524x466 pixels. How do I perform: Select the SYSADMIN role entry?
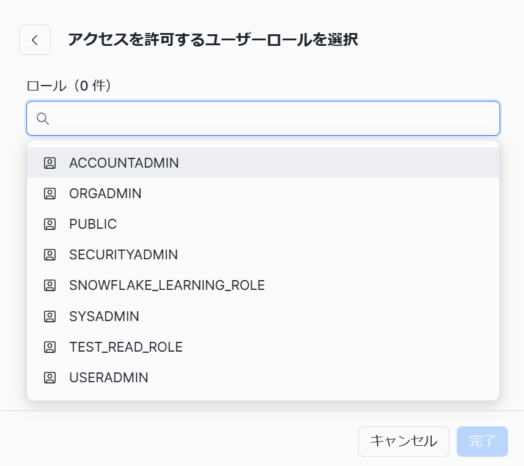point(104,316)
